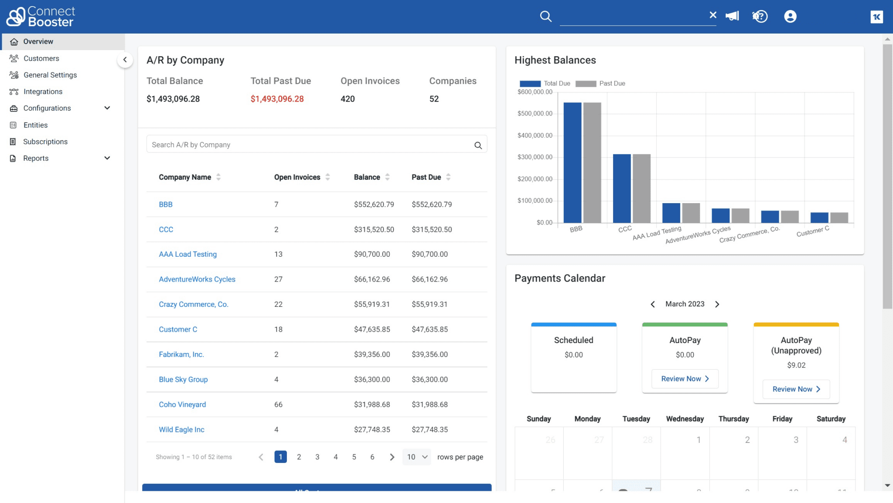893x503 pixels.
Task: Clear the top search with X icon
Action: pos(713,15)
